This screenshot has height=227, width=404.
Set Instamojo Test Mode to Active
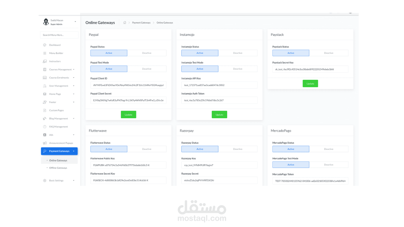200,69
